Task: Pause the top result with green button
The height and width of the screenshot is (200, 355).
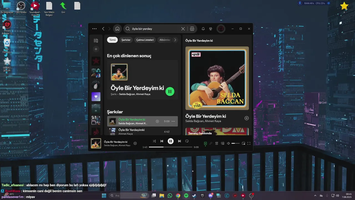Action: (170, 91)
